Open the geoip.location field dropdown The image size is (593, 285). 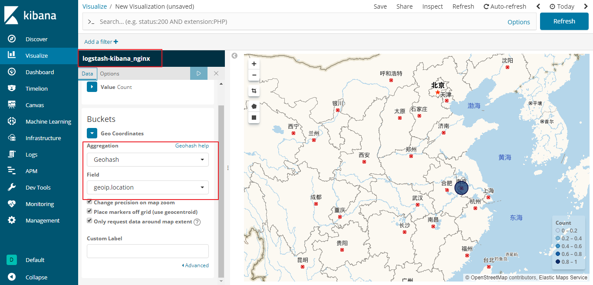148,187
